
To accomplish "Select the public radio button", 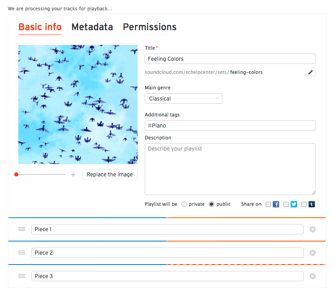I will click(211, 204).
